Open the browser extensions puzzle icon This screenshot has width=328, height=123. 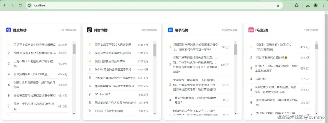point(296,5)
